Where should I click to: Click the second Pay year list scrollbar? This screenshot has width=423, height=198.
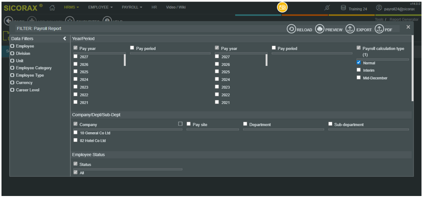point(266,60)
